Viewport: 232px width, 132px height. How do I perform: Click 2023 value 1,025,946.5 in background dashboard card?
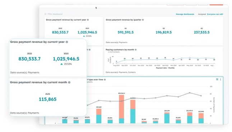click(x=87, y=32)
